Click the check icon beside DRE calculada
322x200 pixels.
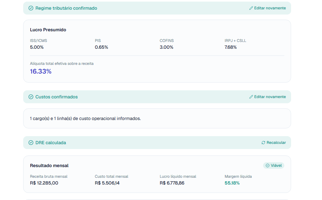pos(31,143)
